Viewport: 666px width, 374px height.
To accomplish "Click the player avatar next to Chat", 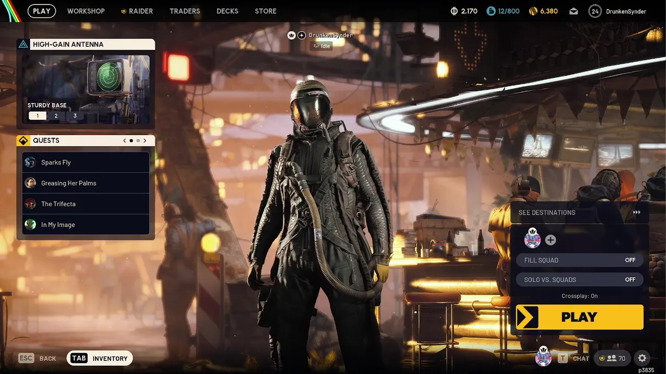I will click(544, 357).
